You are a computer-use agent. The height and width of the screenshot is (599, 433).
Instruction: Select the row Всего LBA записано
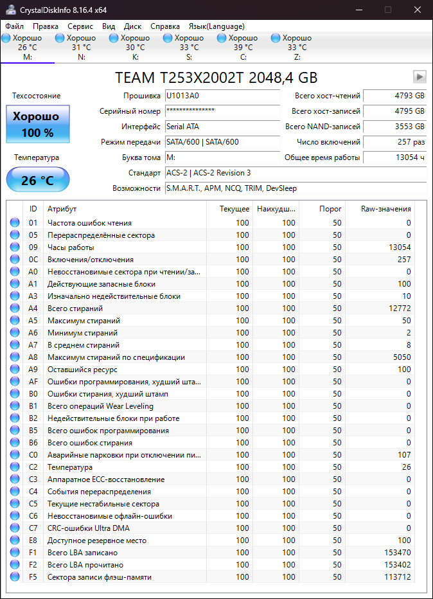pos(211,553)
